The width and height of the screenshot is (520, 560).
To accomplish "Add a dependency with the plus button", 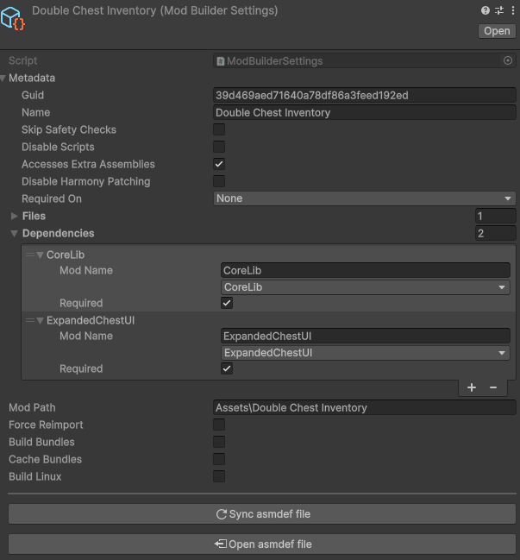I will click(472, 387).
